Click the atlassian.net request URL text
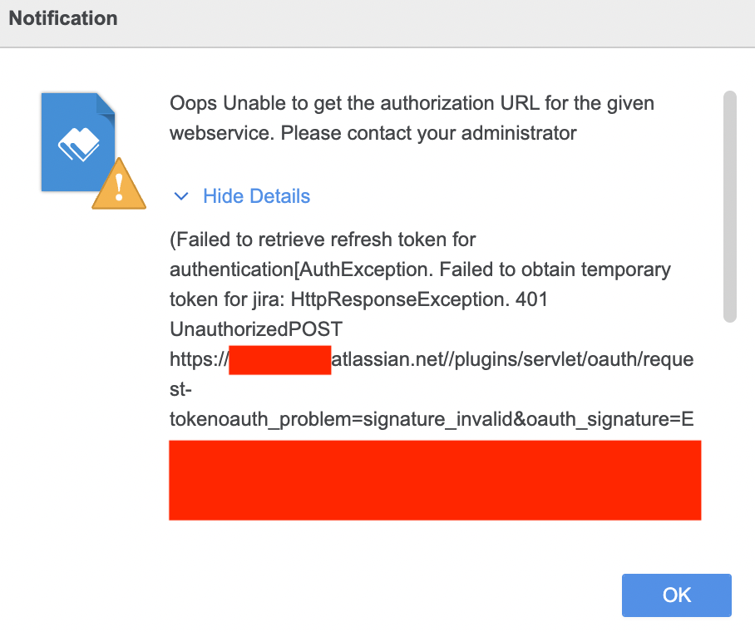 [x=432, y=359]
